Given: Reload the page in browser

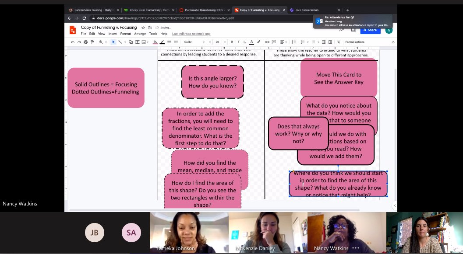Looking at the screenshot, I should point(84,18).
